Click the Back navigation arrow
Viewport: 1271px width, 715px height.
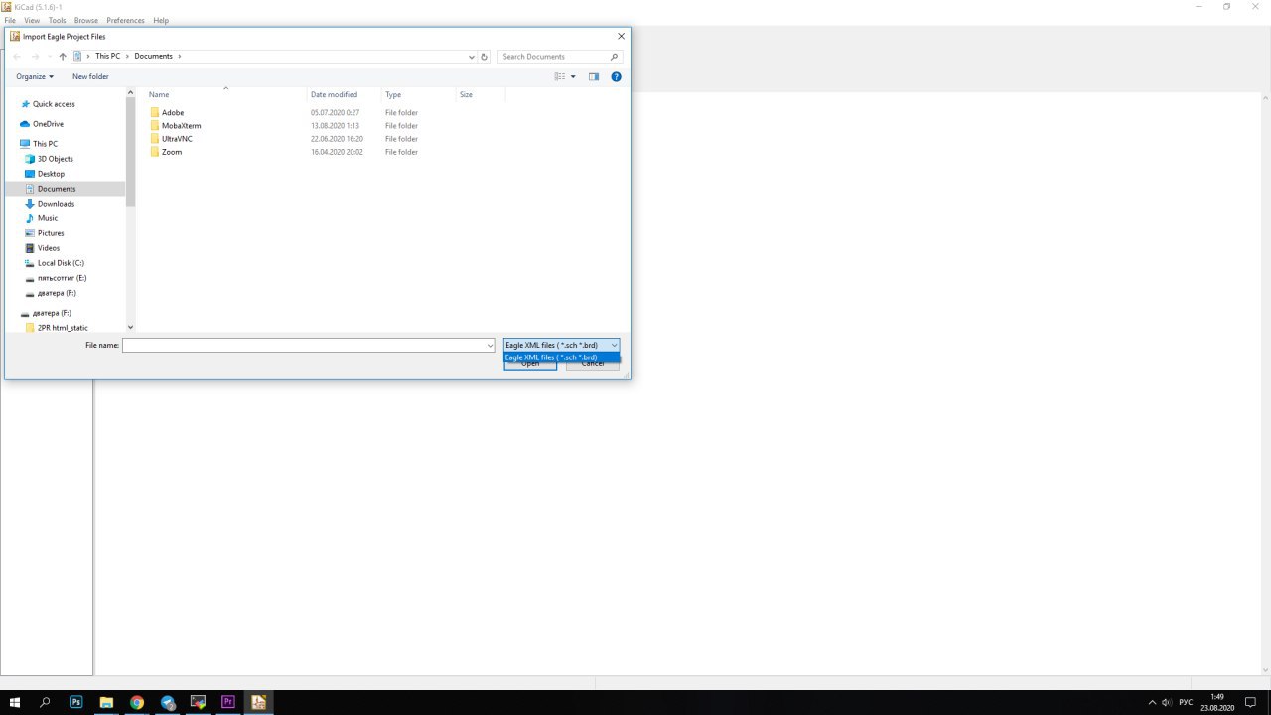pyautogui.click(x=17, y=57)
